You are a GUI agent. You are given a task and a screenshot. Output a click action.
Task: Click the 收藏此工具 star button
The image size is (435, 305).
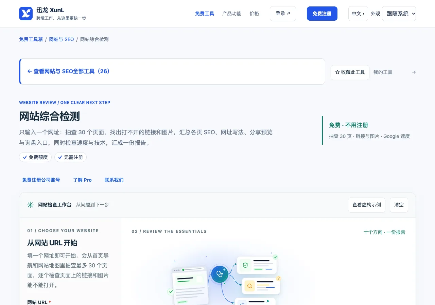coord(350,72)
